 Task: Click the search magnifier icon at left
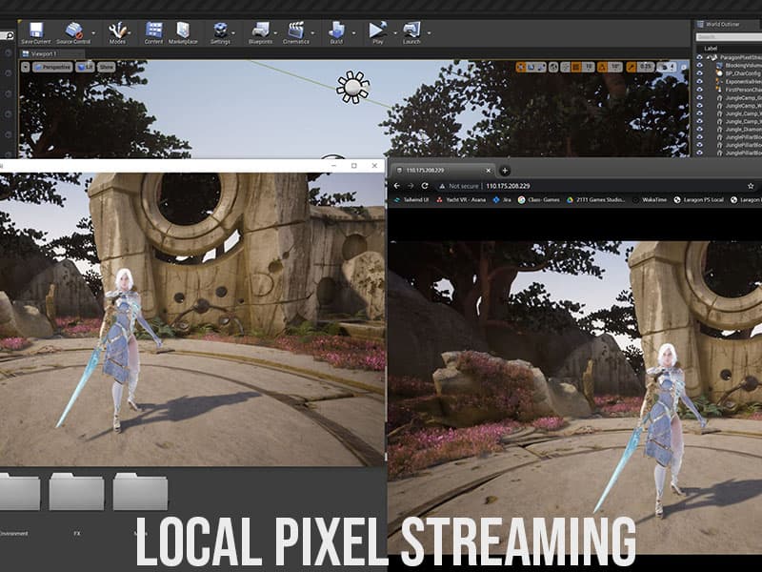point(9,35)
